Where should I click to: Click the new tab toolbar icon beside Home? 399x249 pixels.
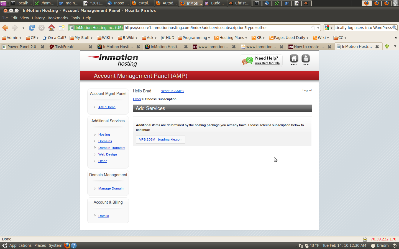coord(62,28)
